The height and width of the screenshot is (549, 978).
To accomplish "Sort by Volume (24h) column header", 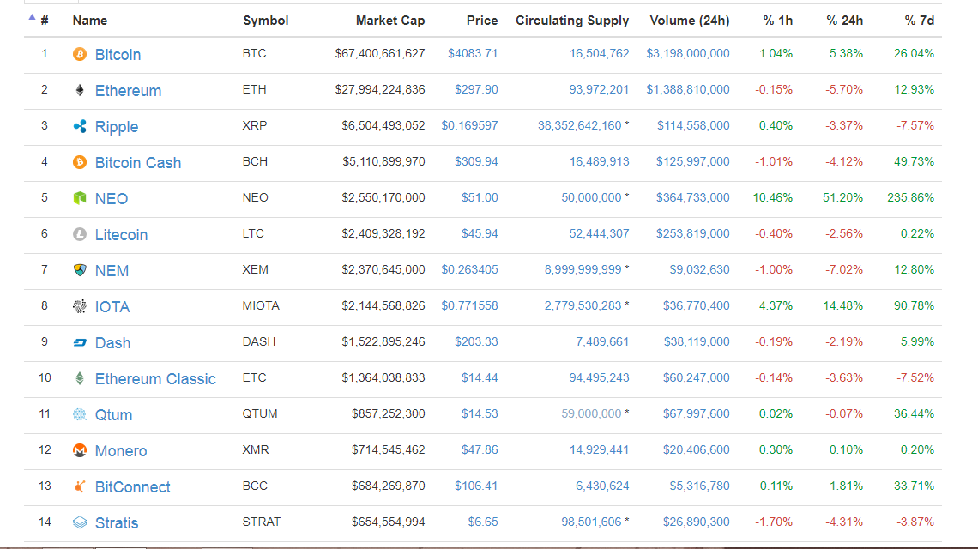I will (x=690, y=21).
